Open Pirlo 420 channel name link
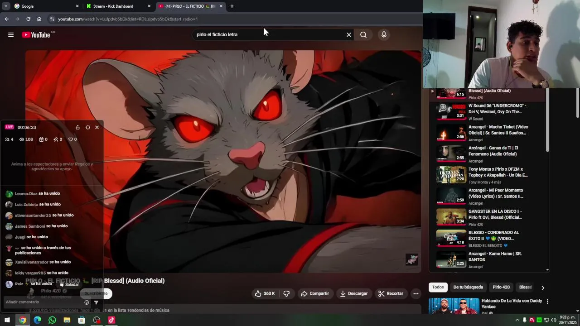The height and width of the screenshot is (326, 580). [51, 291]
